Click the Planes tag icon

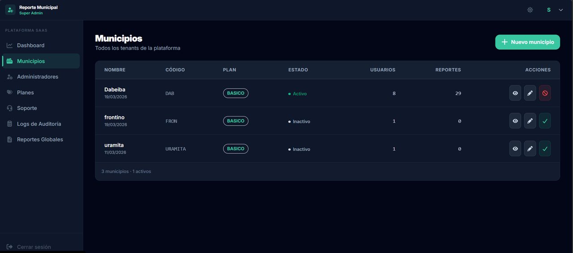[9, 92]
